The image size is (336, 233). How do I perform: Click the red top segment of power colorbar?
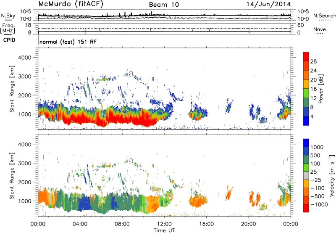306,57
